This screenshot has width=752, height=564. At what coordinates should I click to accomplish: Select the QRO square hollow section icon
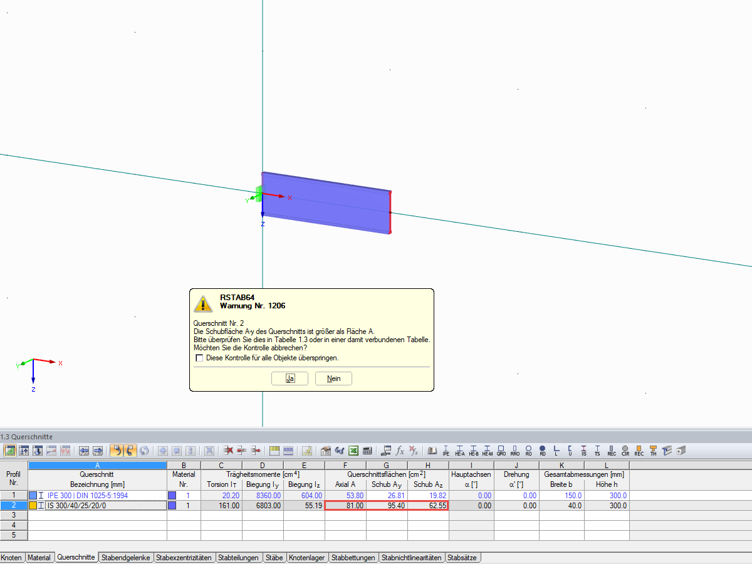tap(501, 451)
